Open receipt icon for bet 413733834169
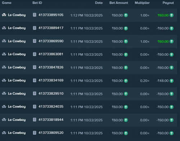The height and width of the screenshot is (141, 180). [35, 80]
